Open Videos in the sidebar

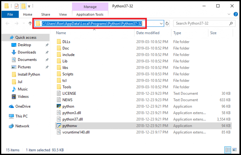23,96
